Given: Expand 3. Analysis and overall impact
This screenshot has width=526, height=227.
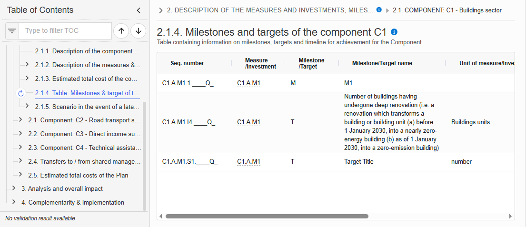Looking at the screenshot, I should [14, 188].
